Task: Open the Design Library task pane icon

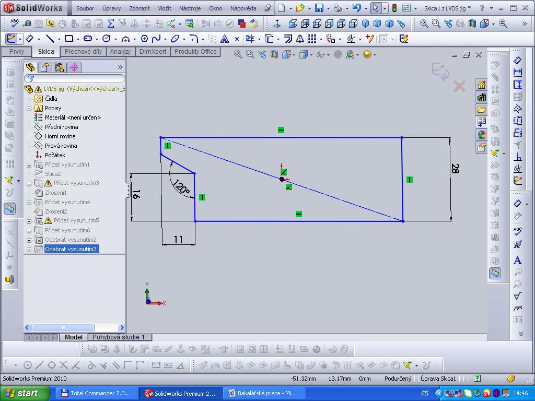Action: coord(481,97)
